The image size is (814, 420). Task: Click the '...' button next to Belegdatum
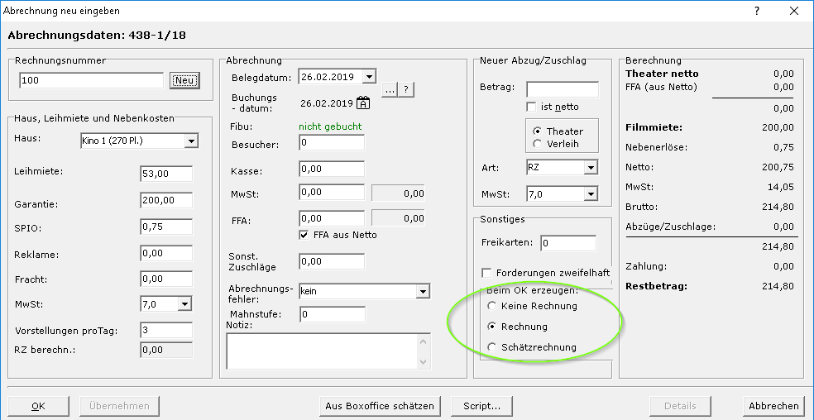click(390, 89)
